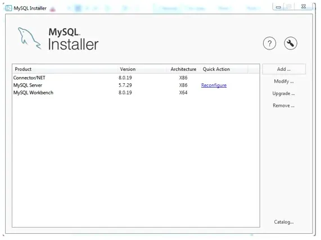This screenshot has width=321, height=240.
Task: Click X64 architecture cell
Action: (183, 93)
